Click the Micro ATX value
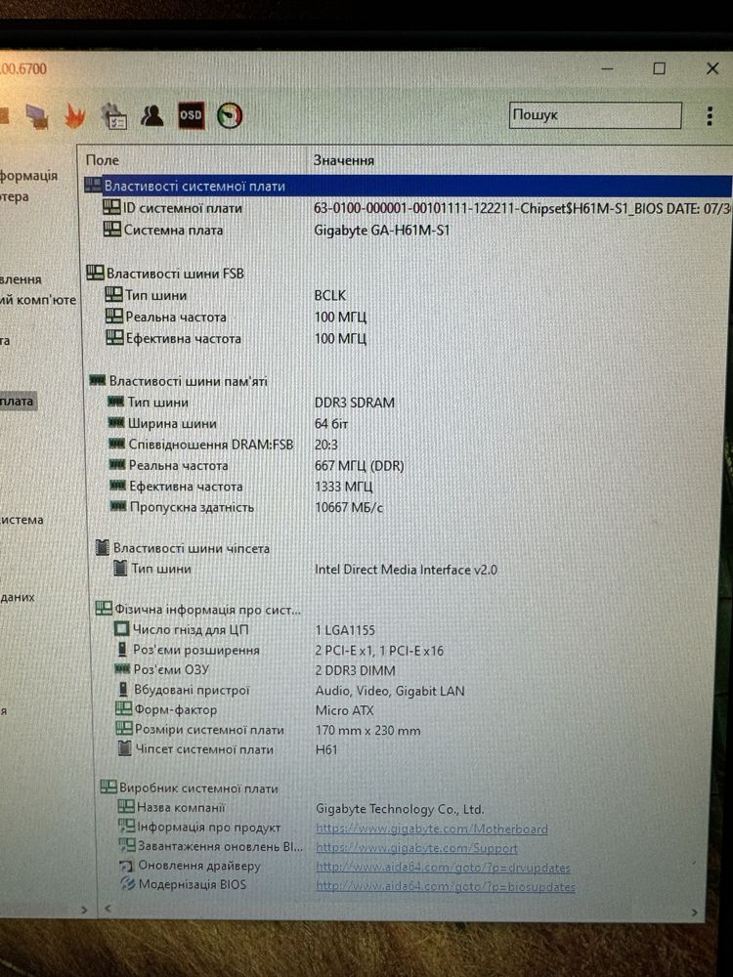The height and width of the screenshot is (977, 733). [x=344, y=711]
